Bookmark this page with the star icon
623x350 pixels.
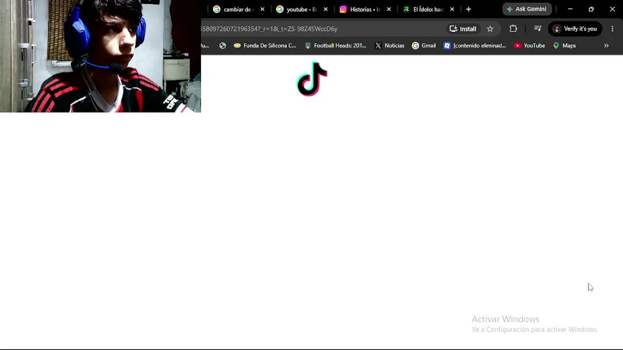click(490, 29)
